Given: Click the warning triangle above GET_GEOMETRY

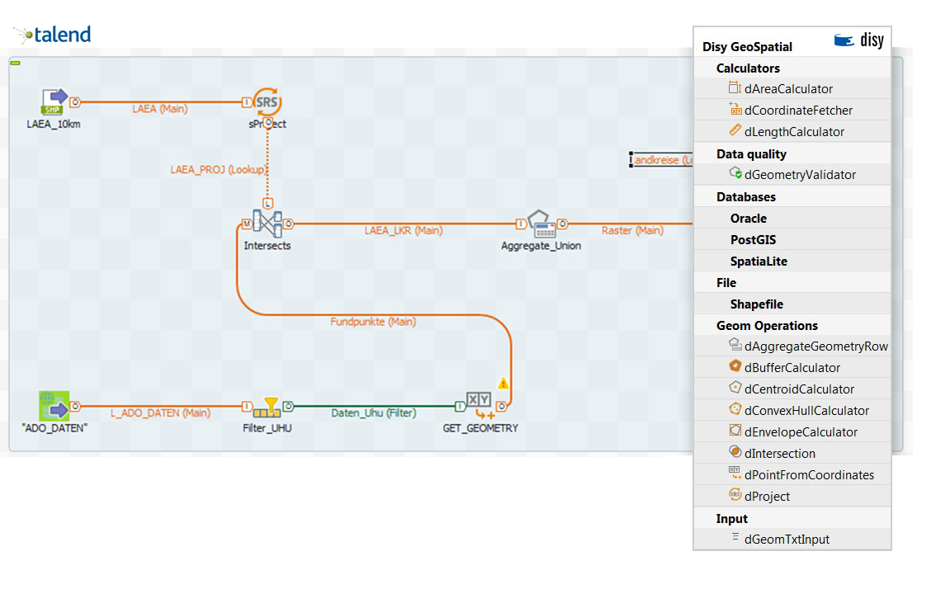Looking at the screenshot, I should (503, 383).
